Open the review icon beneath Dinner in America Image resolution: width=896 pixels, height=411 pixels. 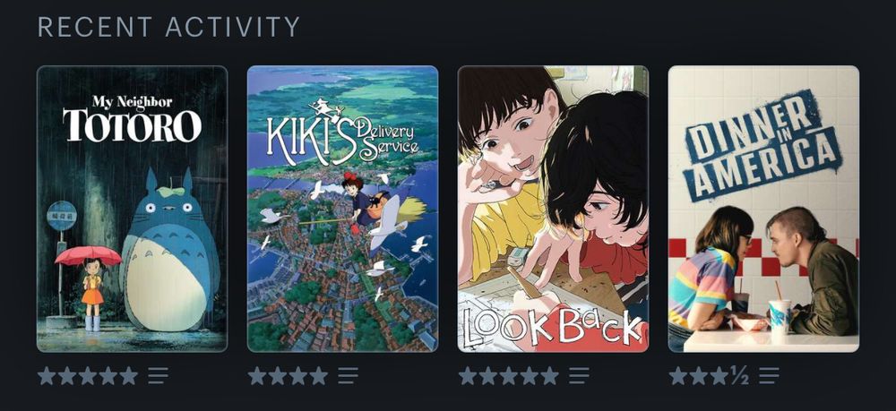click(769, 375)
